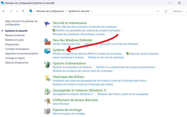Open Réseau et Internet category
This screenshot has height=117, width=187.
[15, 35]
